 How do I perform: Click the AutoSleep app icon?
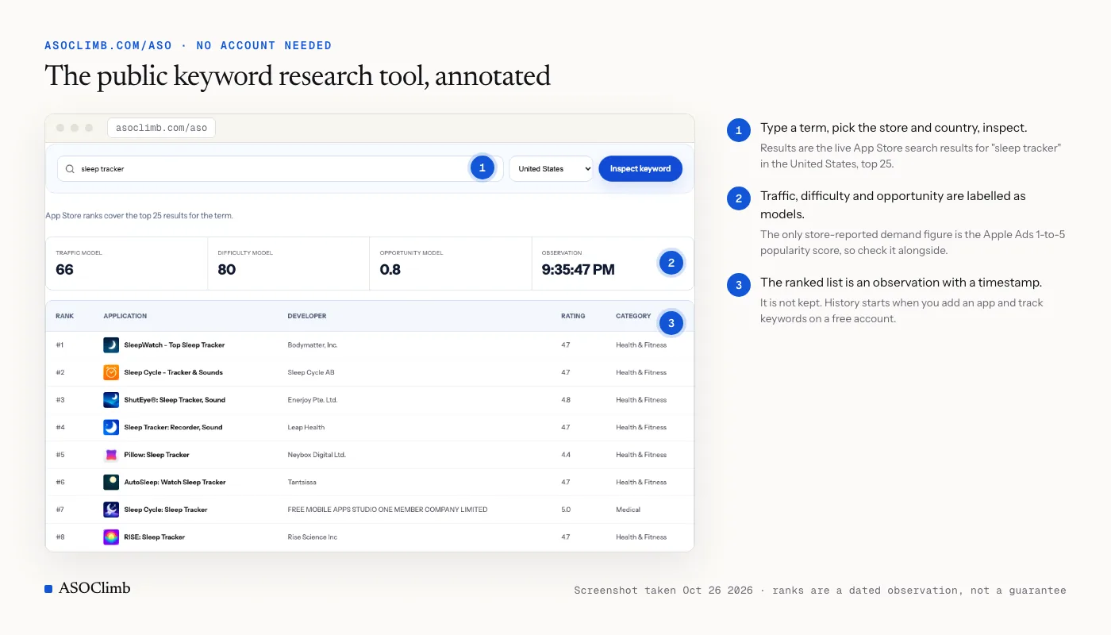[111, 482]
